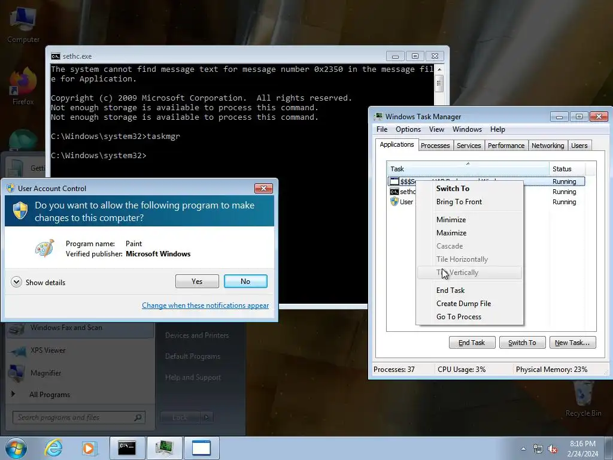Open Windows Media Player from the taskbar
613x460 pixels.
coord(89,448)
